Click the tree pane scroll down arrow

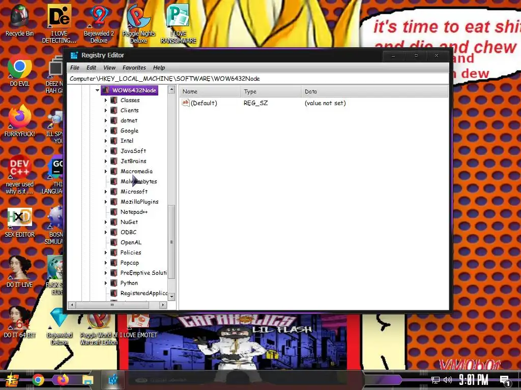[x=171, y=297]
